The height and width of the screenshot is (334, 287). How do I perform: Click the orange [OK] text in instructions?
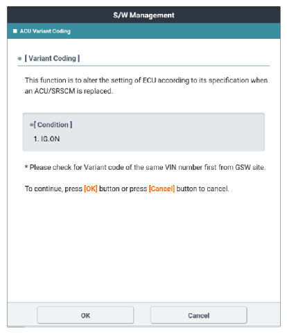click(x=91, y=188)
